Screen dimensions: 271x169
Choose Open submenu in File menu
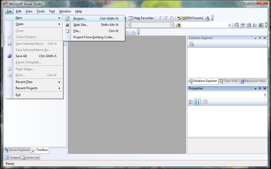[x=34, y=24]
